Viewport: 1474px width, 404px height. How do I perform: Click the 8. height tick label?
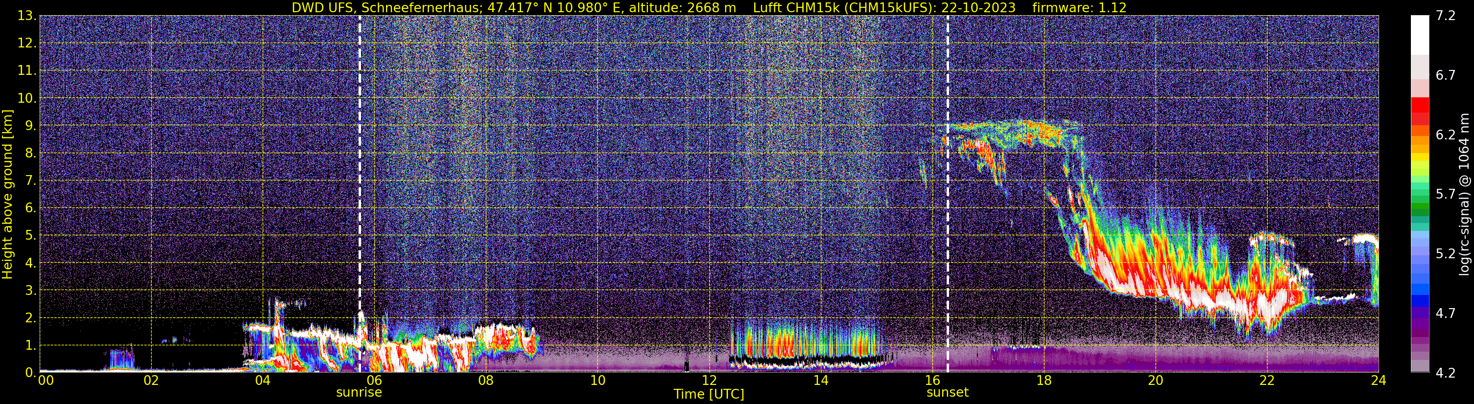tap(30, 154)
